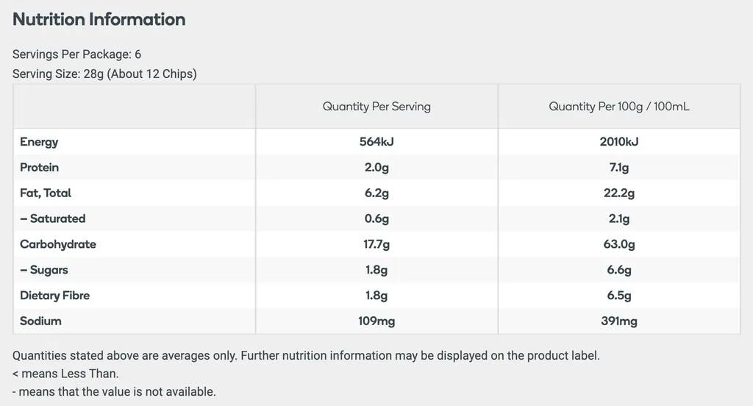The width and height of the screenshot is (753, 406).
Task: Click the averages only disclaimer text
Action: [306, 355]
